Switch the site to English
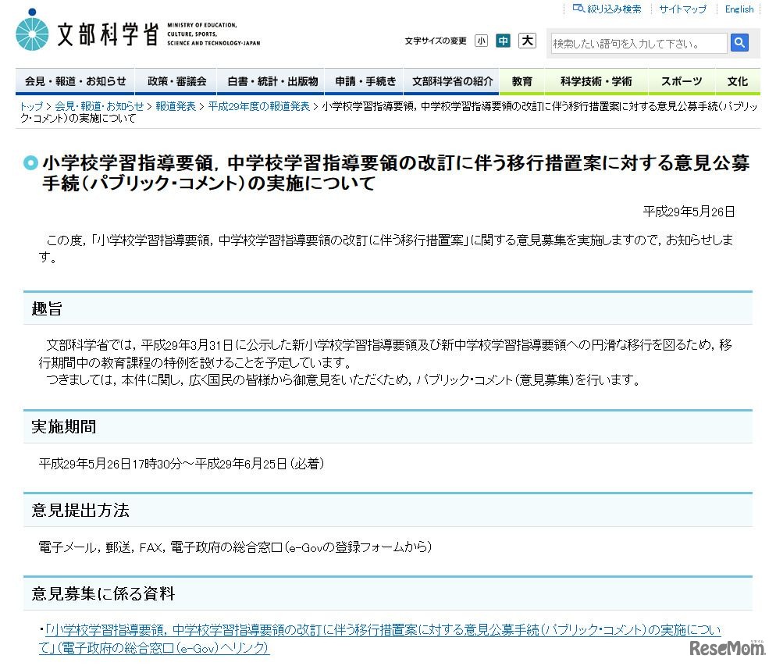 click(x=739, y=9)
